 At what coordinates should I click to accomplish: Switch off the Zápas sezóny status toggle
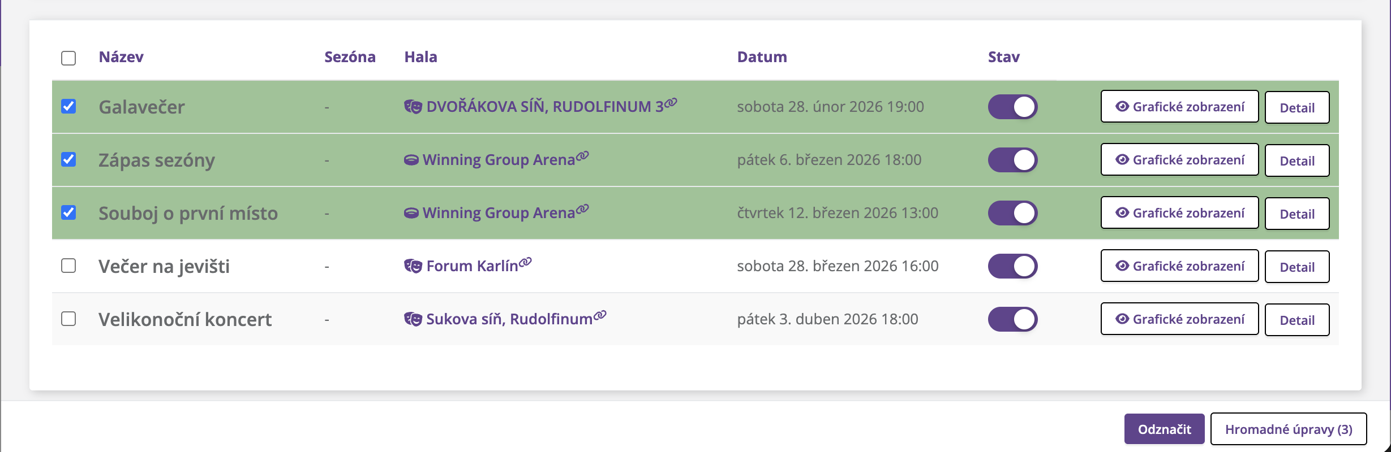click(x=1012, y=160)
